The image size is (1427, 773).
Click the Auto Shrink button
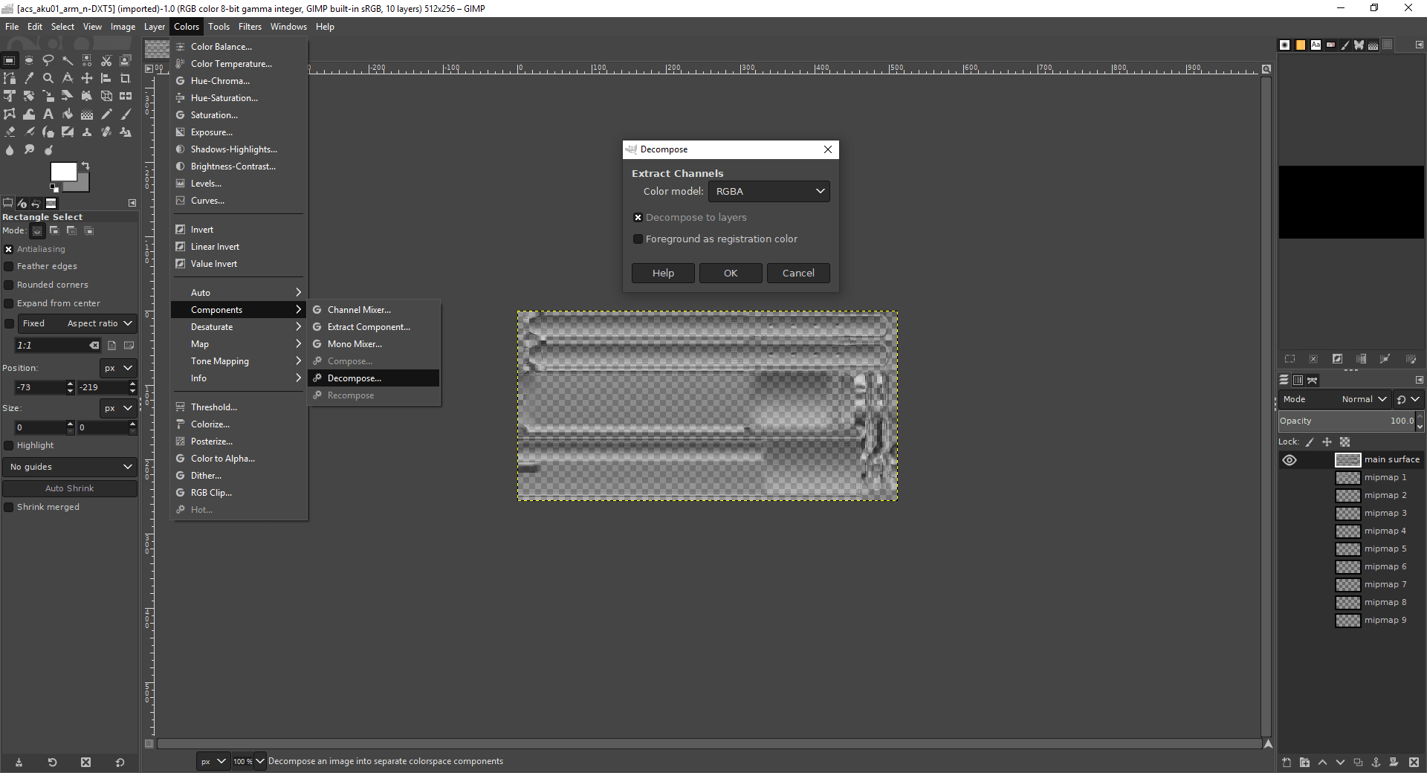69,488
